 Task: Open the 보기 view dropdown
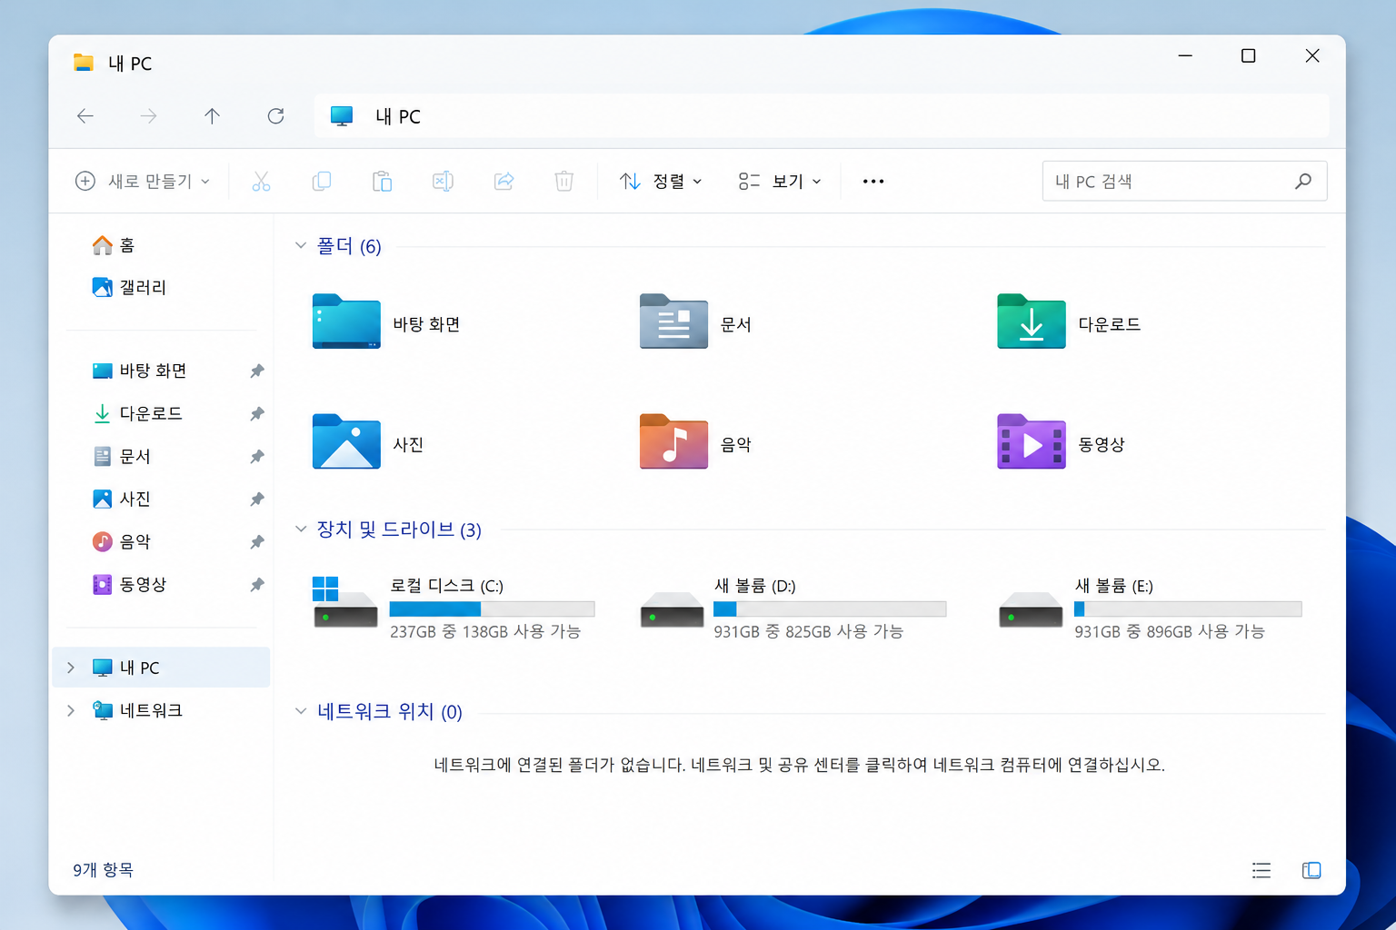tap(780, 182)
